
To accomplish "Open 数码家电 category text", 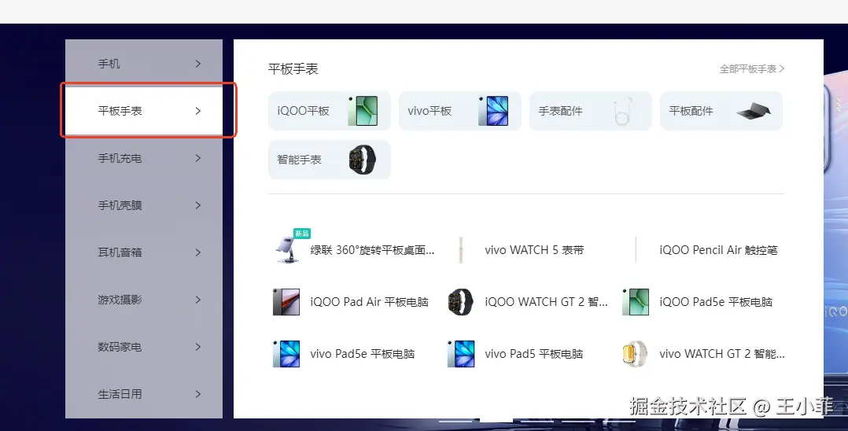I will coord(120,347).
